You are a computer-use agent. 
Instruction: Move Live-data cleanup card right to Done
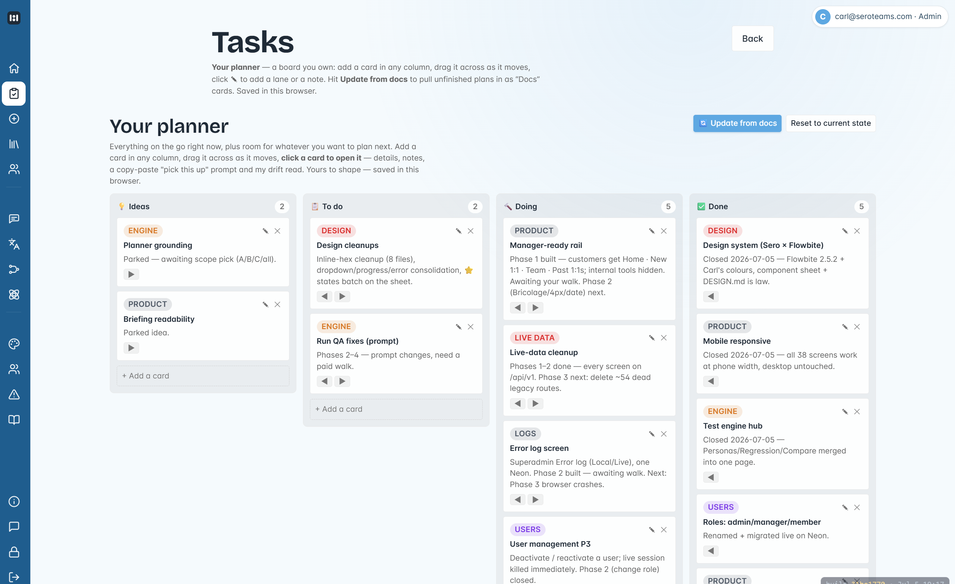535,403
